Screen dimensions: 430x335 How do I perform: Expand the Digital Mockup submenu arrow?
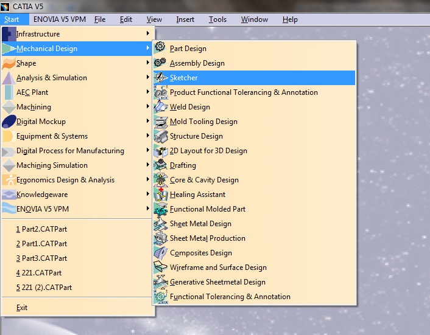coord(148,121)
